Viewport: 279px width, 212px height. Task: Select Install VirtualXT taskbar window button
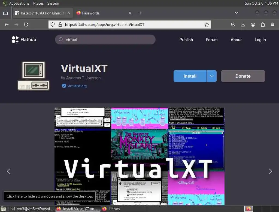coord(78,209)
